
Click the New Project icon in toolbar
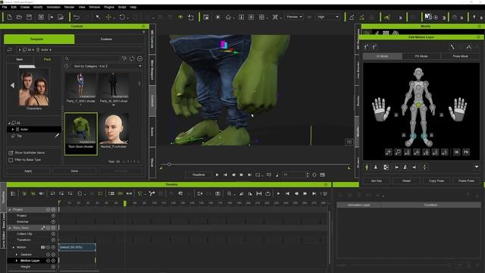(9, 17)
